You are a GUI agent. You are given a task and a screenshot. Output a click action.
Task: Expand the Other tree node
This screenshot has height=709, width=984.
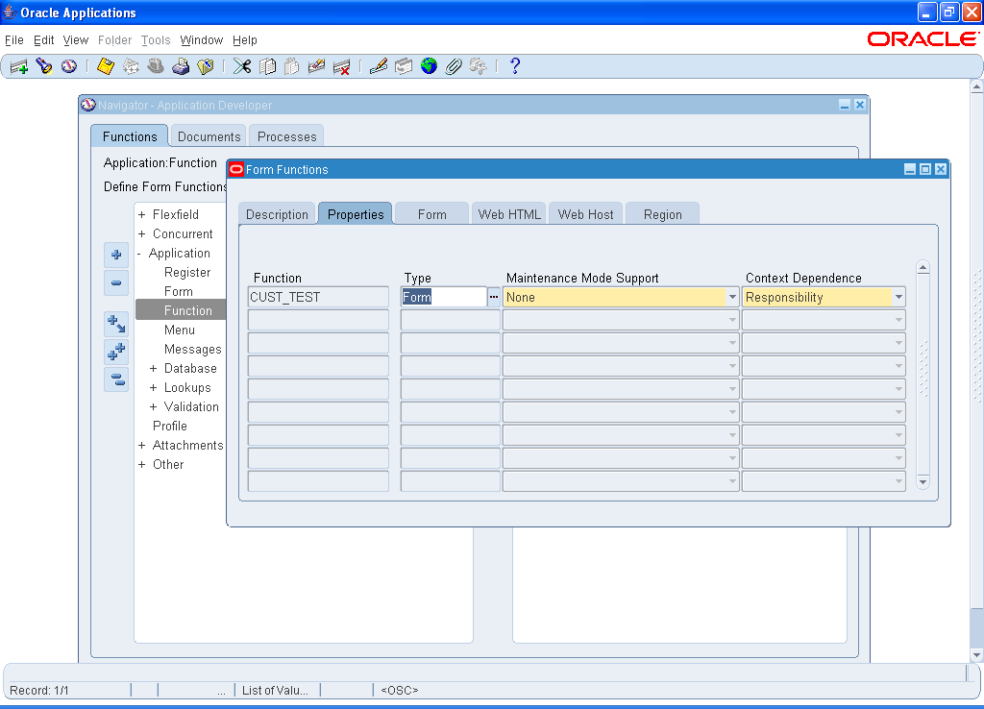tap(142, 465)
